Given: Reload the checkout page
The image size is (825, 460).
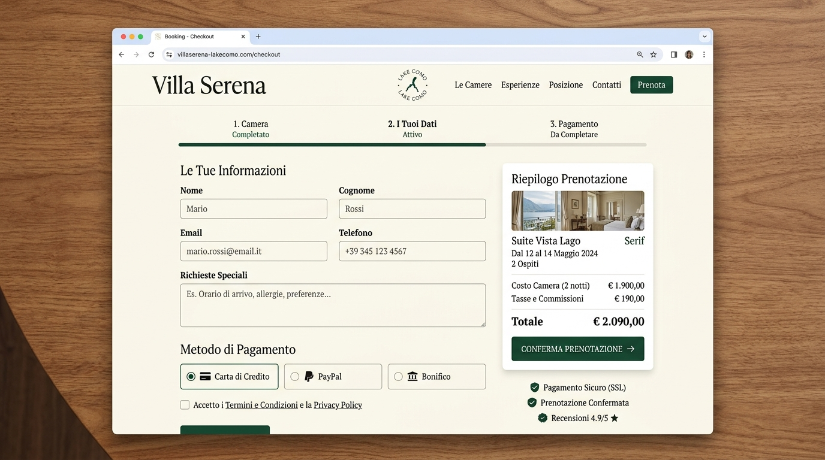Looking at the screenshot, I should 151,55.
